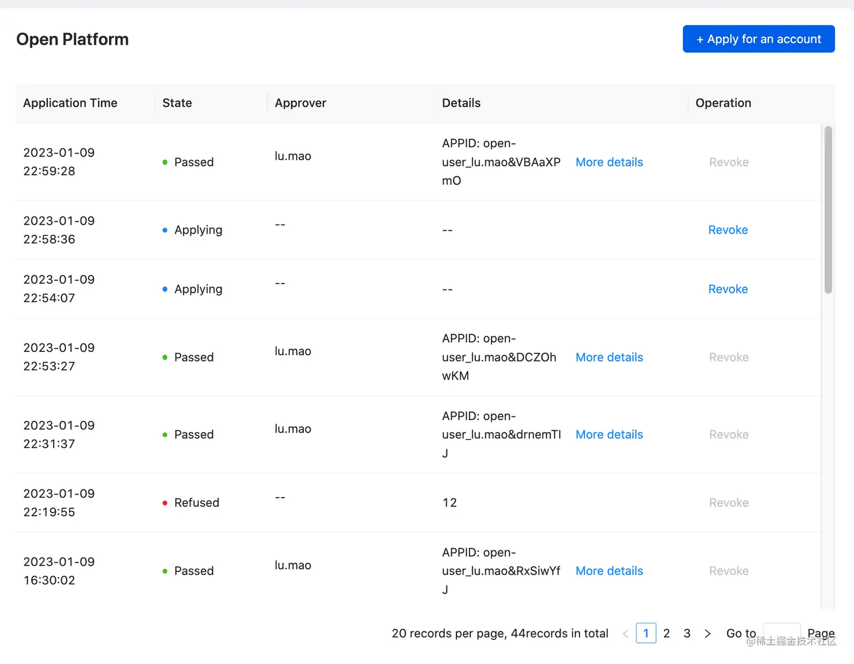854x664 pixels.
Task: Click the Approver column header
Action: tap(300, 103)
